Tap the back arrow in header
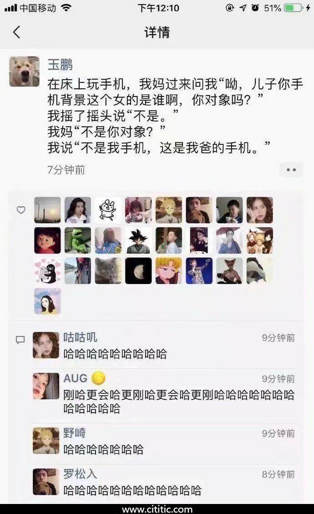This screenshot has height=514, width=314. click(x=17, y=32)
